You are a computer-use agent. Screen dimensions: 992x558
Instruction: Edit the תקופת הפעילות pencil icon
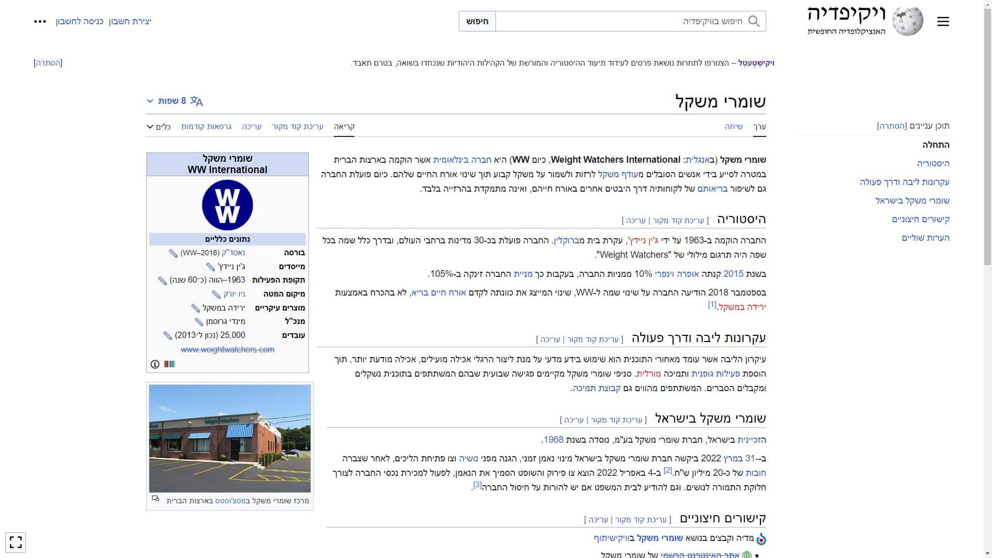click(x=162, y=281)
